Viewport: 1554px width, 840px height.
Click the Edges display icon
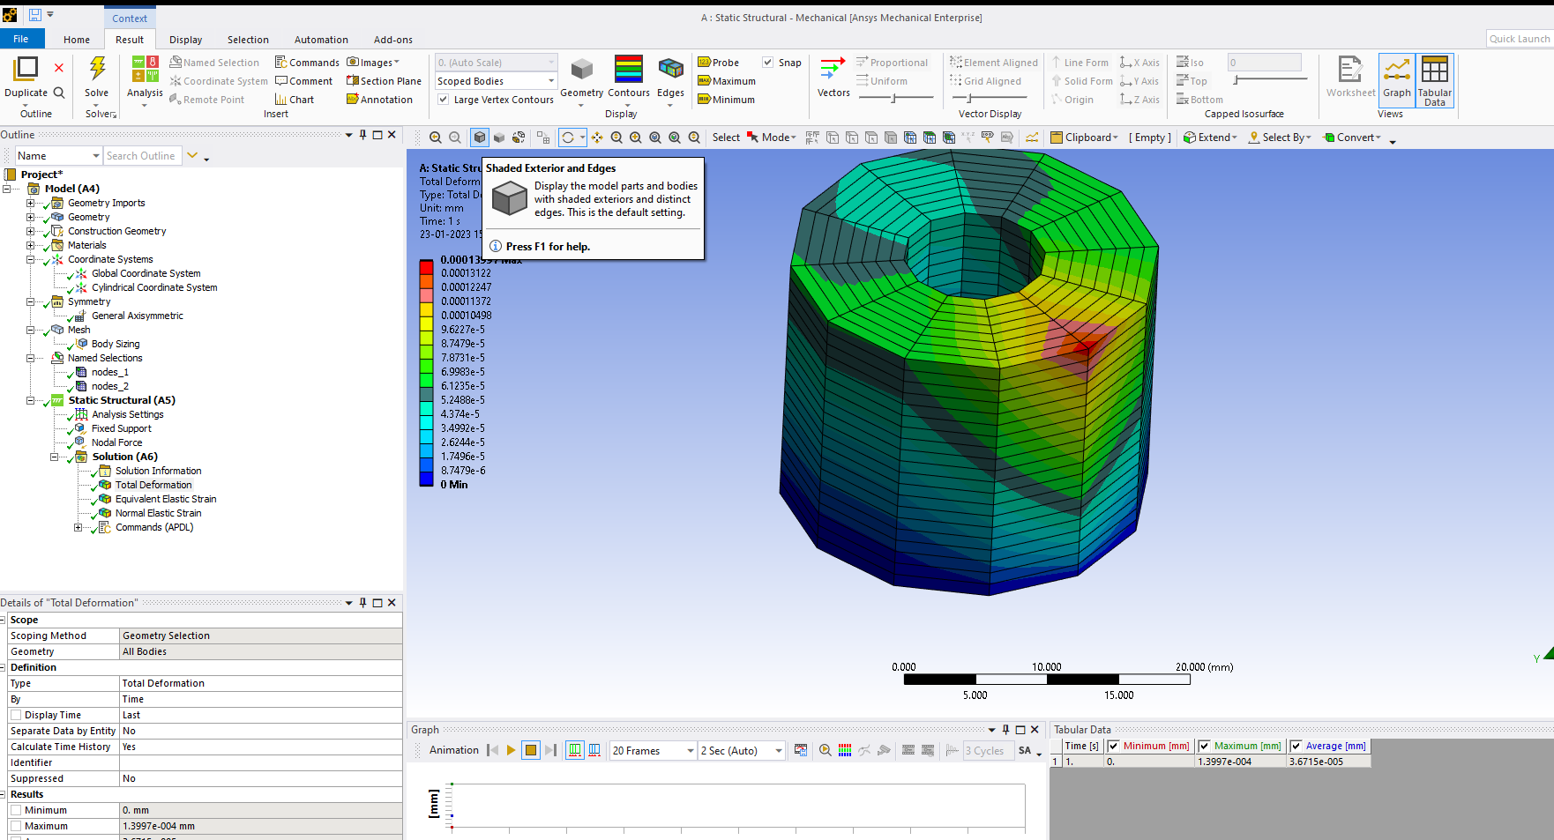click(670, 70)
